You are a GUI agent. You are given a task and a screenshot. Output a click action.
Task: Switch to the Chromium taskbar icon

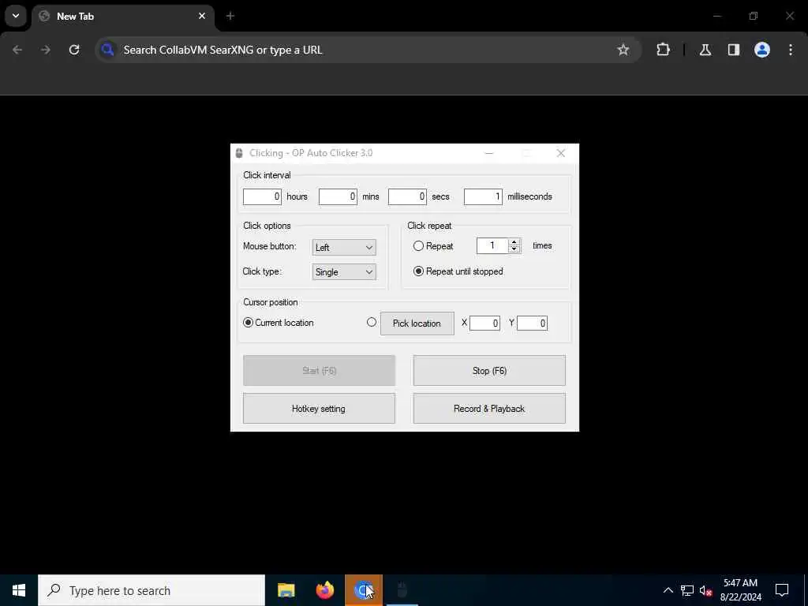point(364,590)
